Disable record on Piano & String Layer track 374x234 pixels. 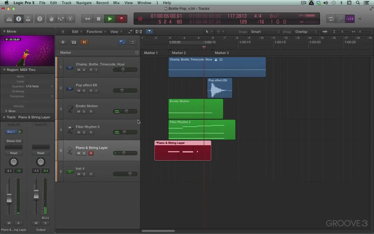click(91, 153)
